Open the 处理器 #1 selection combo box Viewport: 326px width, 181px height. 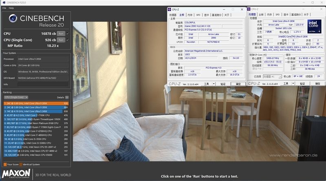click(272, 76)
